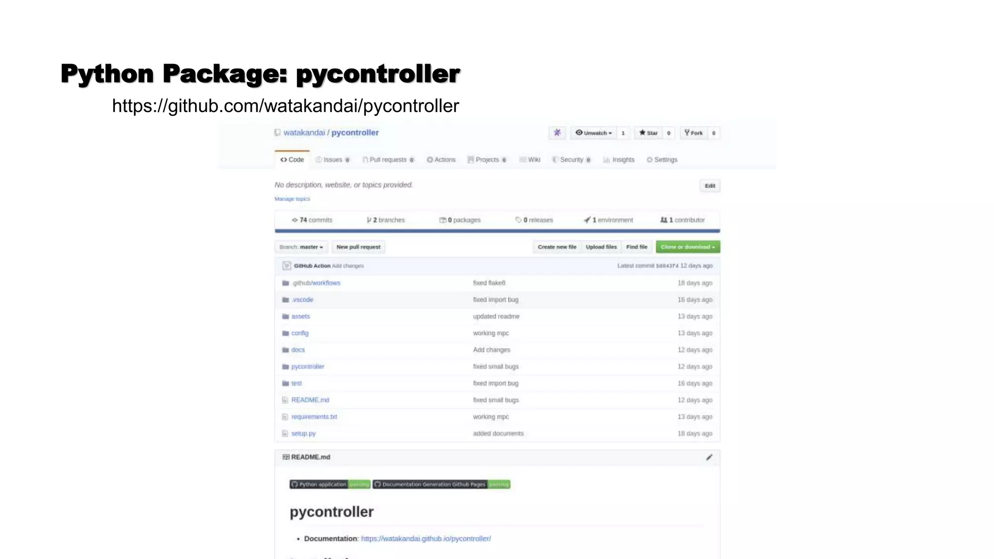
Task: Open the Unwatch dropdown
Action: click(593, 132)
